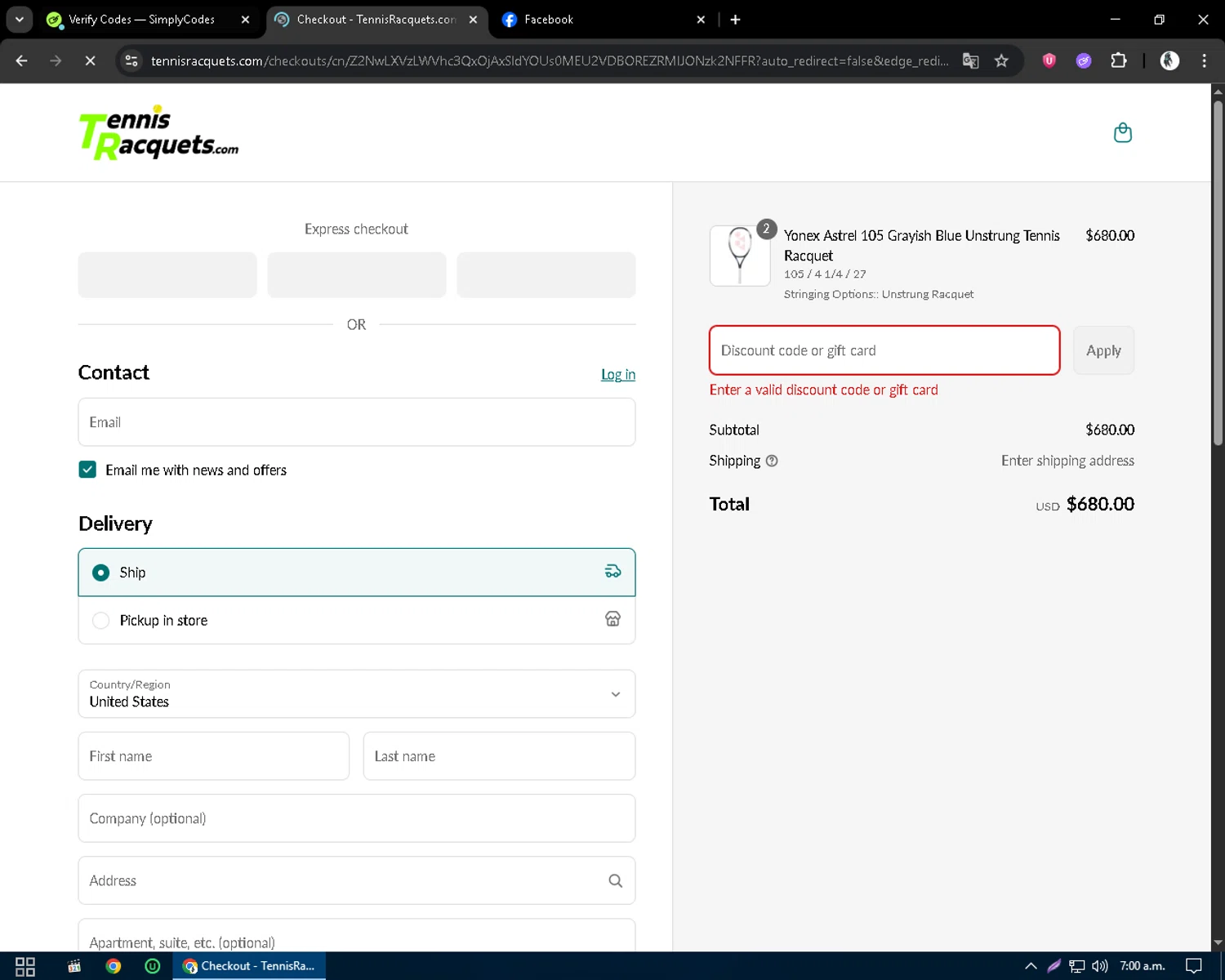Click the Company (optional) field
1225x980 pixels.
(x=357, y=818)
